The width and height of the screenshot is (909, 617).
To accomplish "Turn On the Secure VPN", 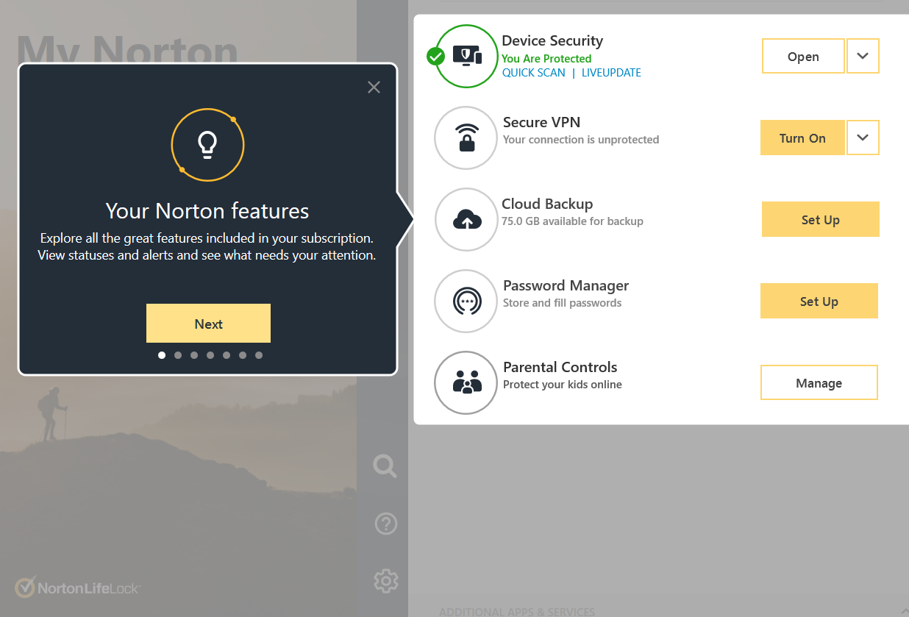I will (x=802, y=138).
